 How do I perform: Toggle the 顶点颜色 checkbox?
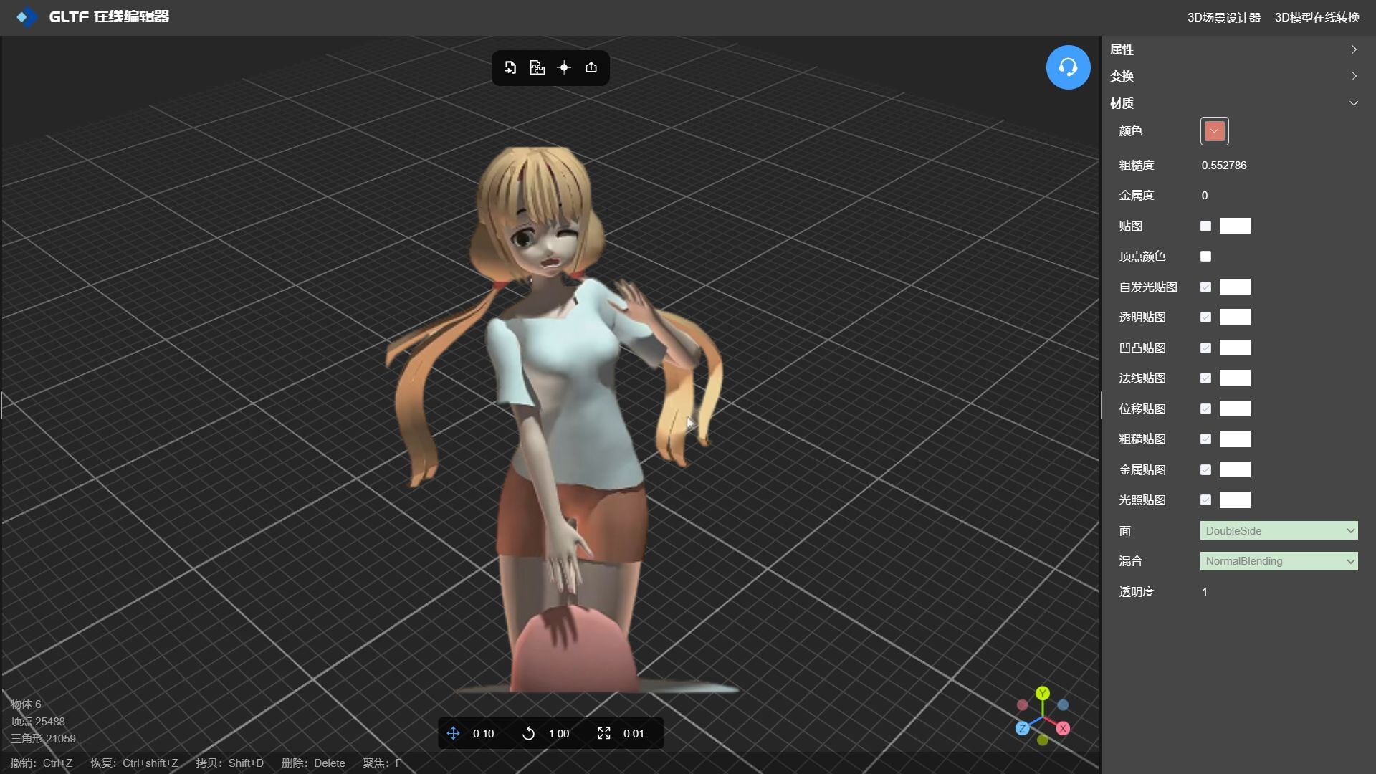1205,257
